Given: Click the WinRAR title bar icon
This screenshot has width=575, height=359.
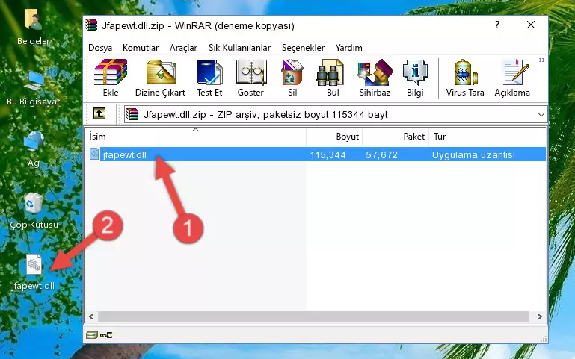Looking at the screenshot, I should [91, 25].
